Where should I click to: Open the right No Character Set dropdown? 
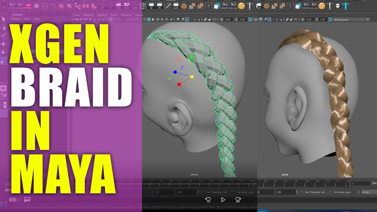pos(315,192)
